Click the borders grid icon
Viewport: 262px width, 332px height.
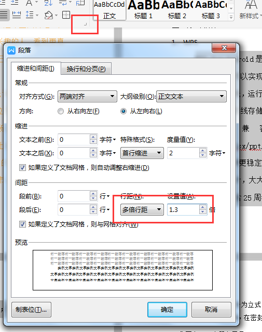66,15
